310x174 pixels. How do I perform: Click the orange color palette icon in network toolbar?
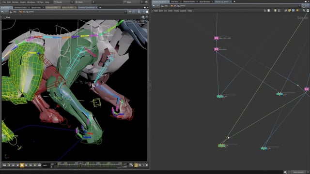[297, 11]
